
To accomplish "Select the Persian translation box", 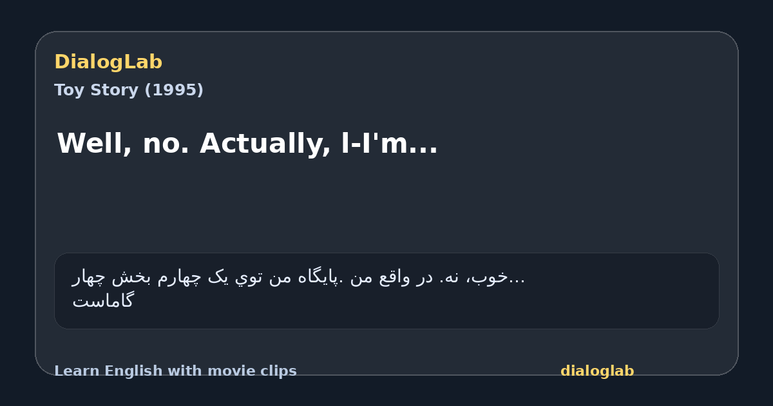I will click(x=386, y=291).
